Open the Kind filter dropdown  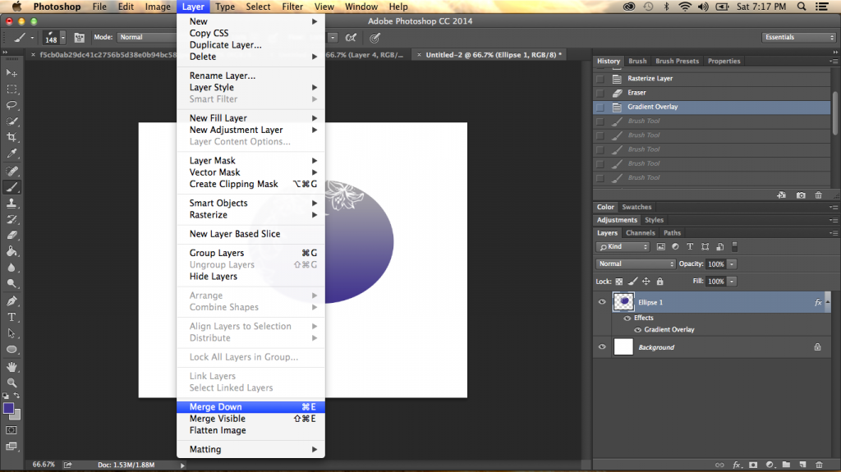click(x=623, y=247)
